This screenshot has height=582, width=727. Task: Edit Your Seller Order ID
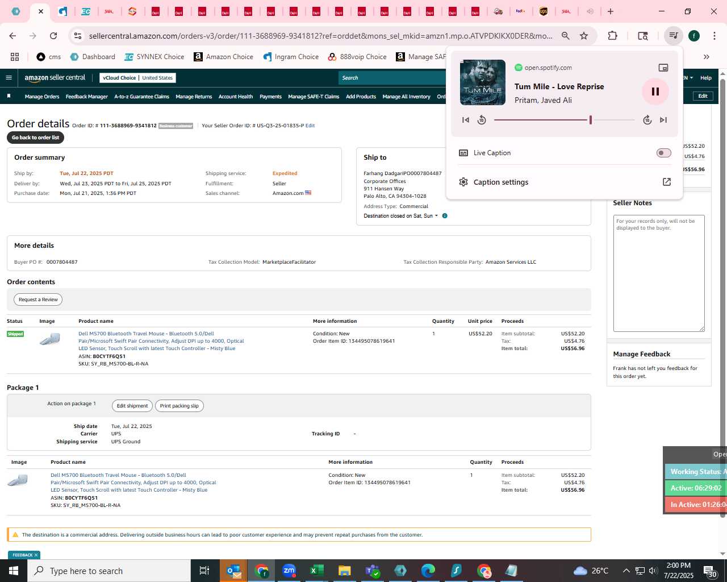(x=310, y=126)
